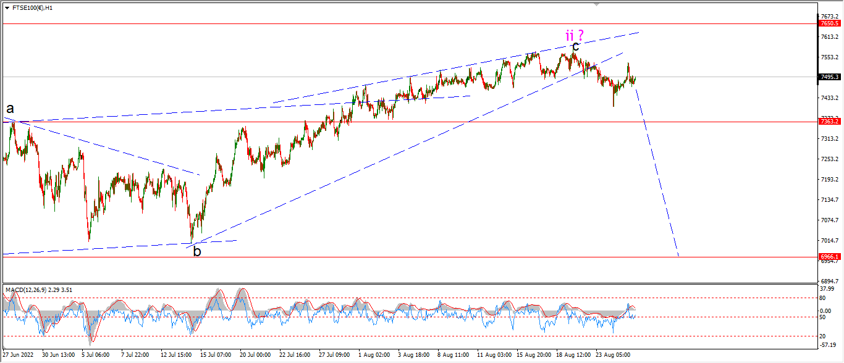The image size is (844, 363).
Task: Select the black 'a' wave label
Action: point(11,109)
